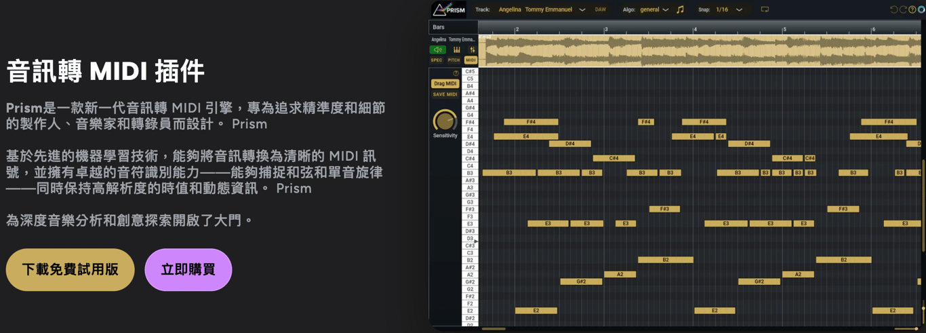Jump to bar 6 on the ruler
This screenshot has height=333, width=926.
(x=873, y=29)
